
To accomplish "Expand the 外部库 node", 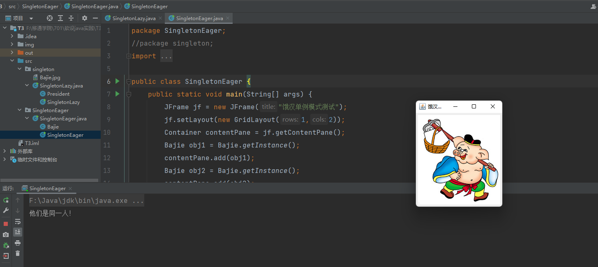I will (x=5, y=151).
